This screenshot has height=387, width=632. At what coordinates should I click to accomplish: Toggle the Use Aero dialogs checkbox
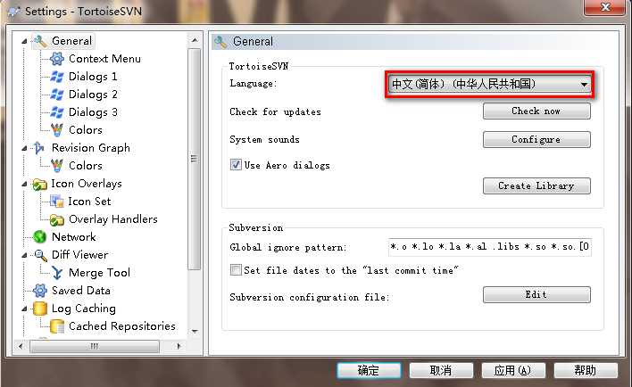pos(236,165)
